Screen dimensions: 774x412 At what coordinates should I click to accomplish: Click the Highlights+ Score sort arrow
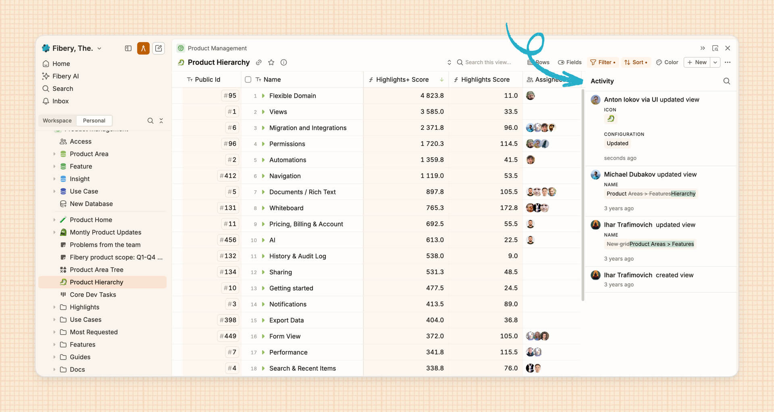(x=442, y=80)
